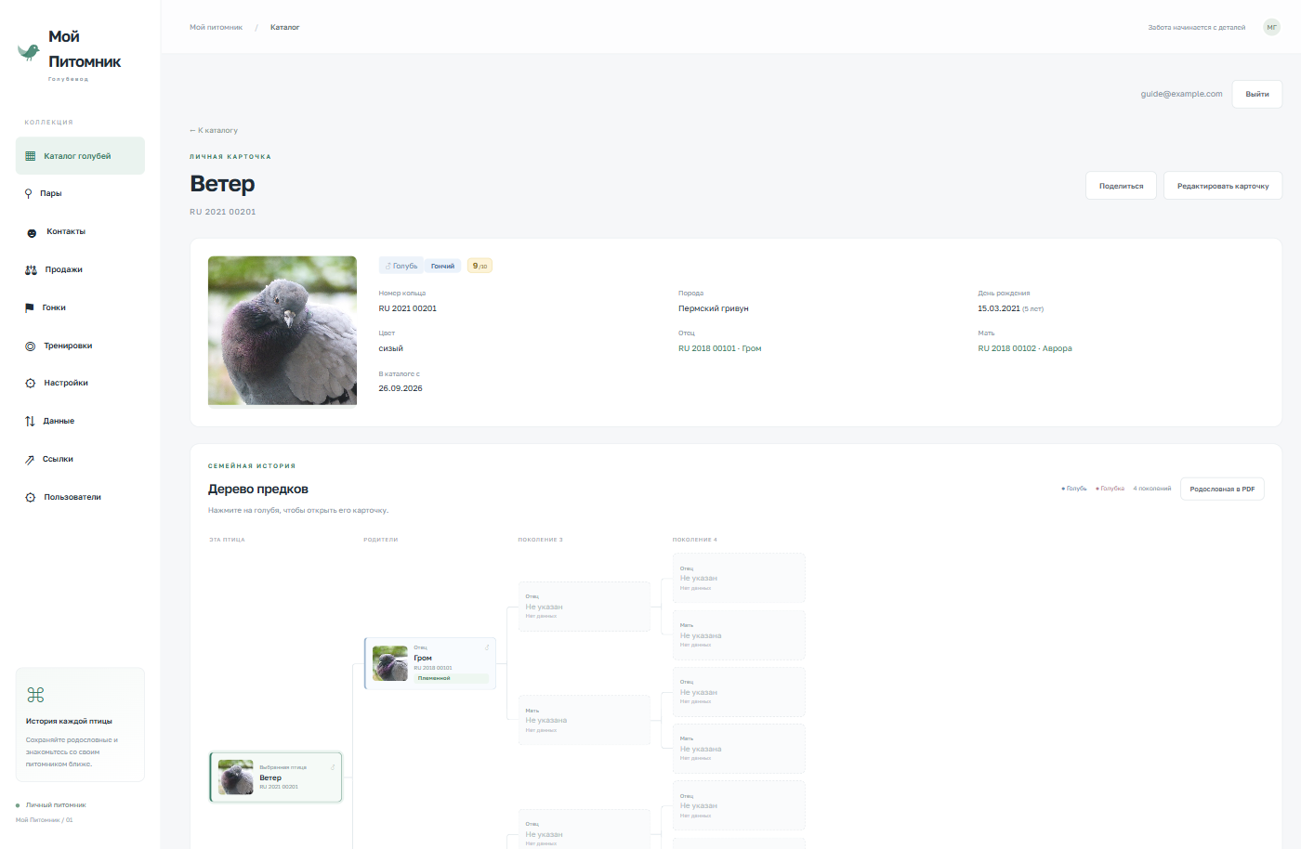1301x849 pixels.
Task: Open Каталог голубей via its grid icon
Action: (x=31, y=156)
